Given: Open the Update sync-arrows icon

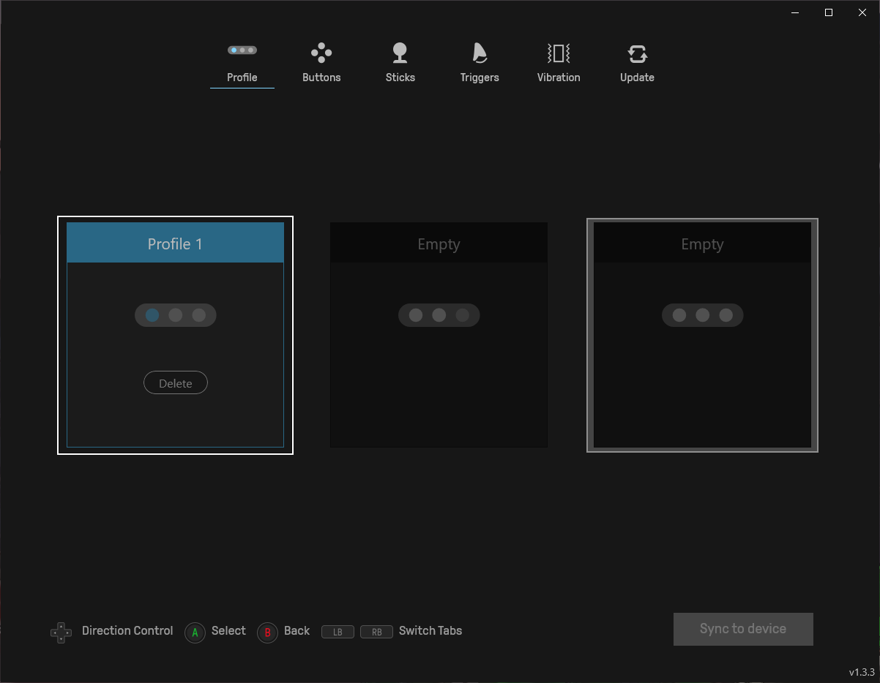Looking at the screenshot, I should click(x=637, y=53).
